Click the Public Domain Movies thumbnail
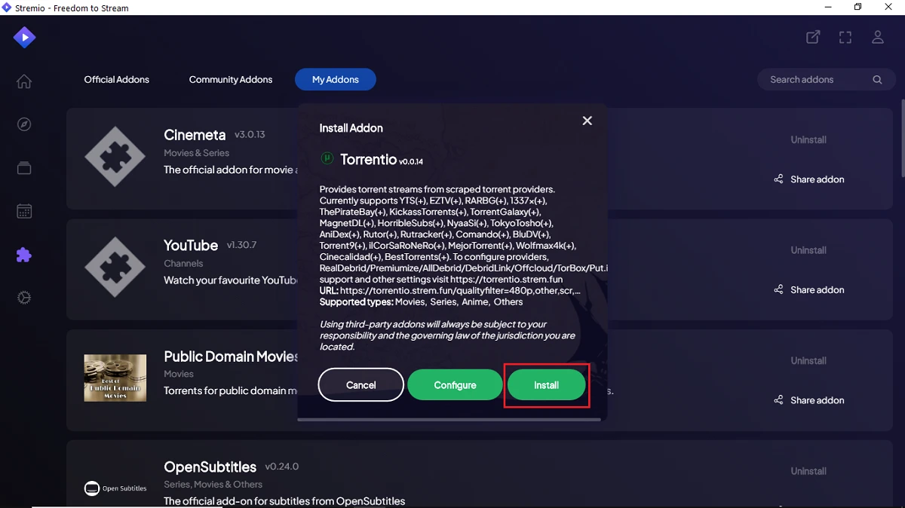The width and height of the screenshot is (905, 508). 115,378
